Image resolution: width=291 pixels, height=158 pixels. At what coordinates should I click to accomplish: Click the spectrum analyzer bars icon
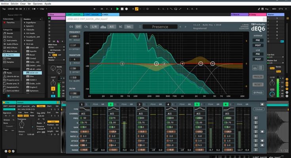pos(103,27)
